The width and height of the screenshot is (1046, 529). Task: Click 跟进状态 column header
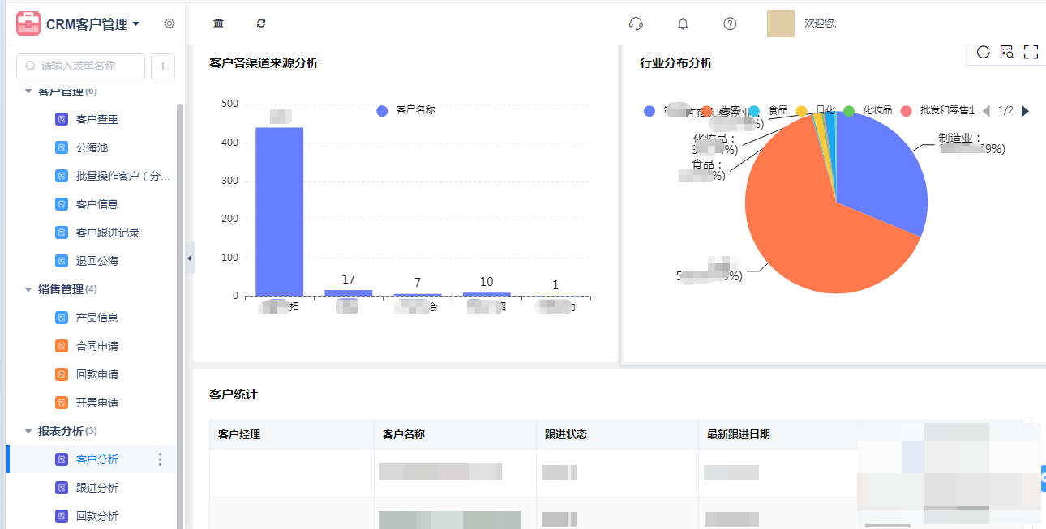coord(617,434)
